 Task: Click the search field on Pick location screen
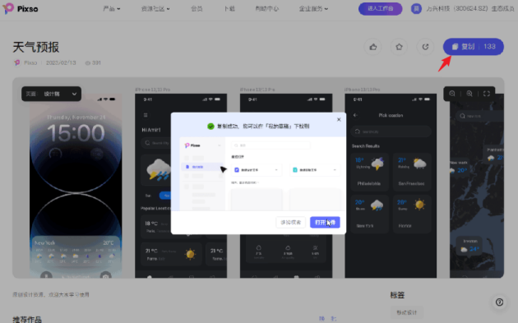pos(391,132)
